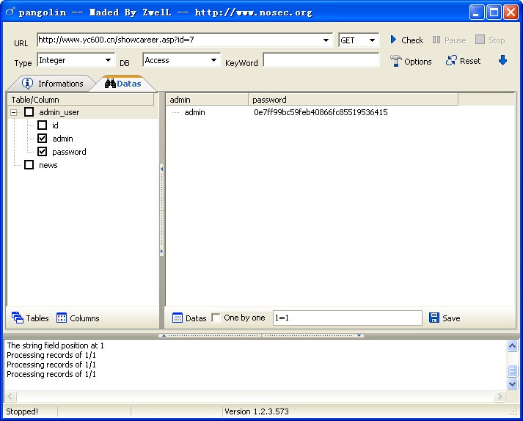Click the left splitter arrow on vertical divider
523x421 pixels.
click(162, 169)
